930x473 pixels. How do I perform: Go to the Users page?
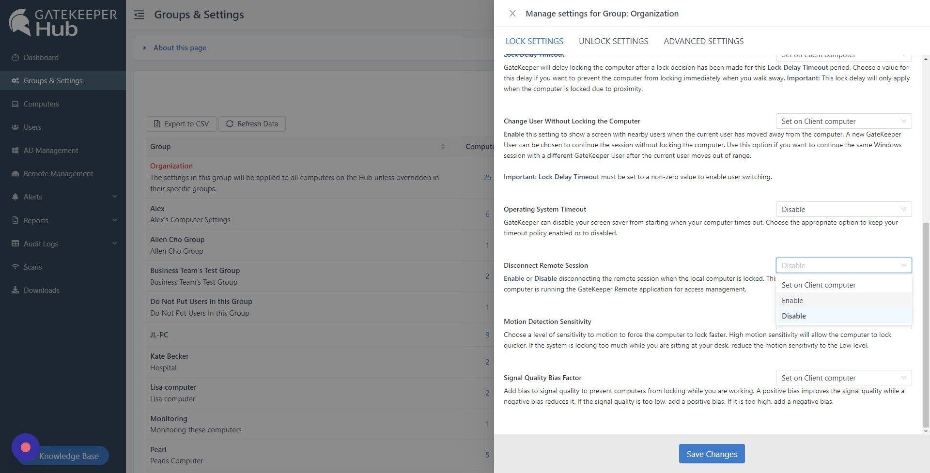(x=63, y=127)
